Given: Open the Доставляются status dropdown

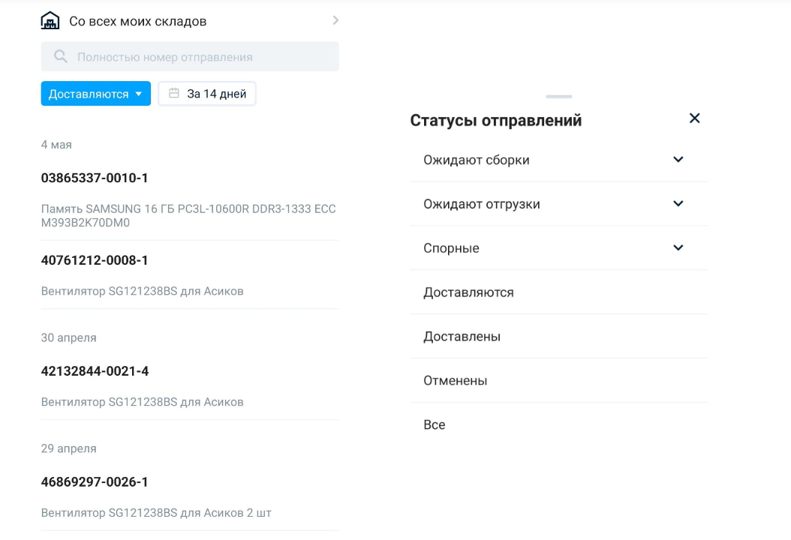Looking at the screenshot, I should pos(95,94).
